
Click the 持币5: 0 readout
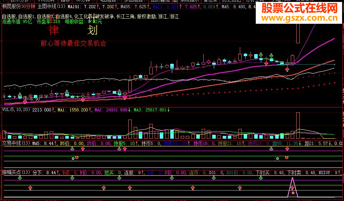click(151, 144)
